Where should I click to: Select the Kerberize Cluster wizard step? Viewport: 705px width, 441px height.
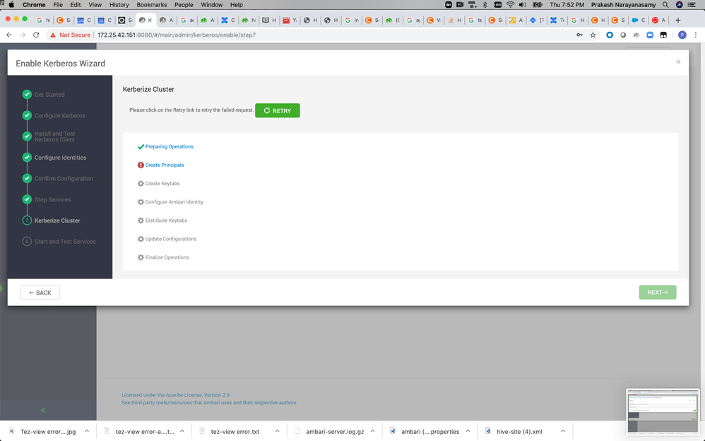(x=57, y=220)
